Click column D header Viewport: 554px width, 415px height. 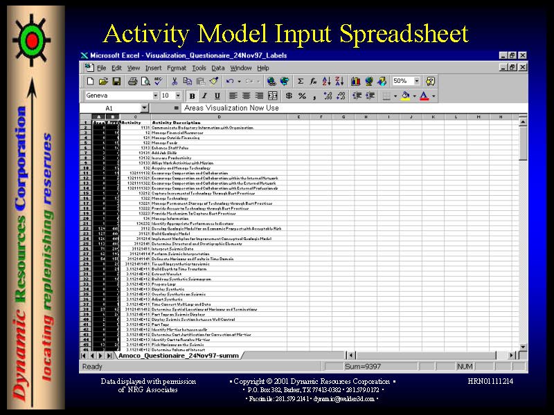[219, 117]
